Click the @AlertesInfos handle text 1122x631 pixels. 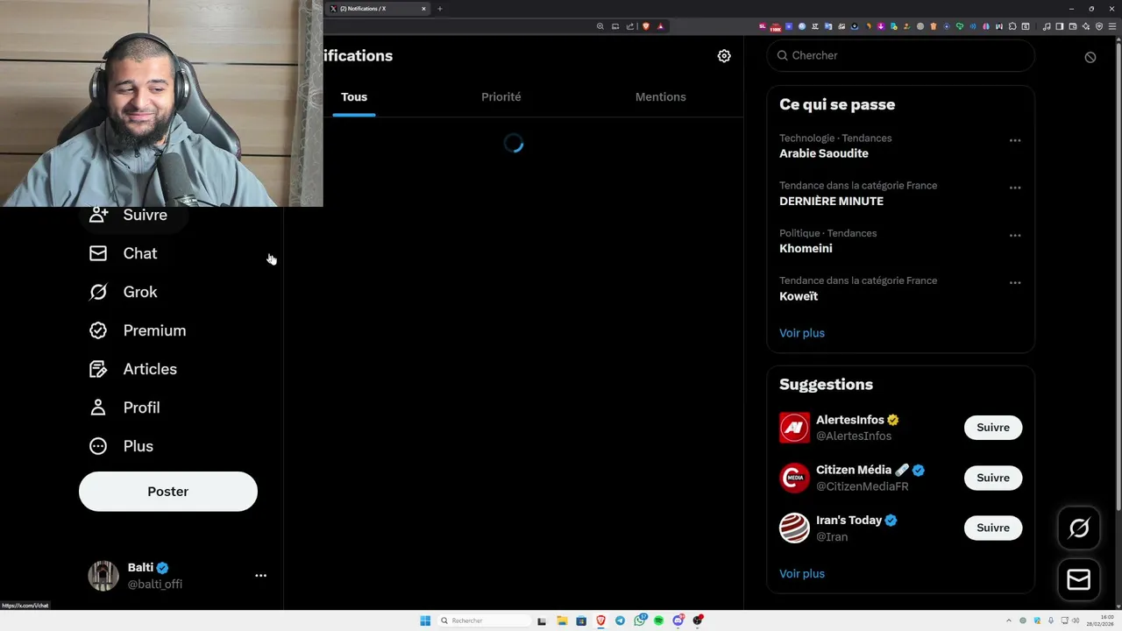point(854,436)
